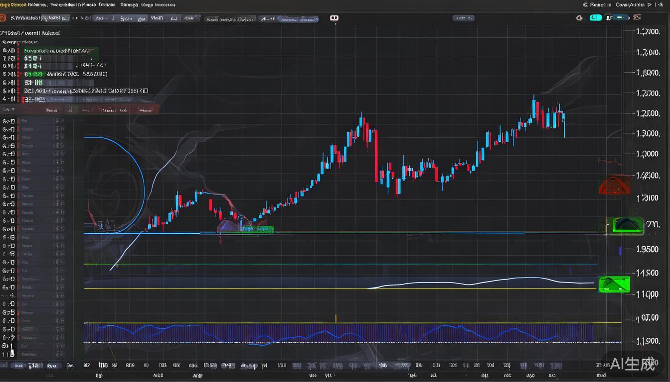Click the layers icon in top-right toolbar

[x=637, y=18]
